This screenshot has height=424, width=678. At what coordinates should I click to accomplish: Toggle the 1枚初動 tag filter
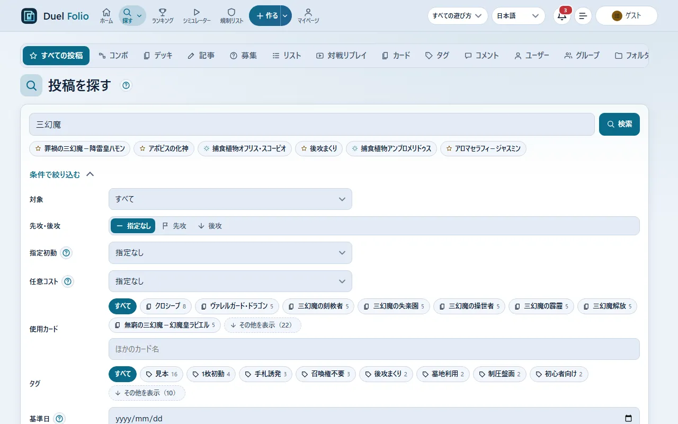tap(211, 374)
